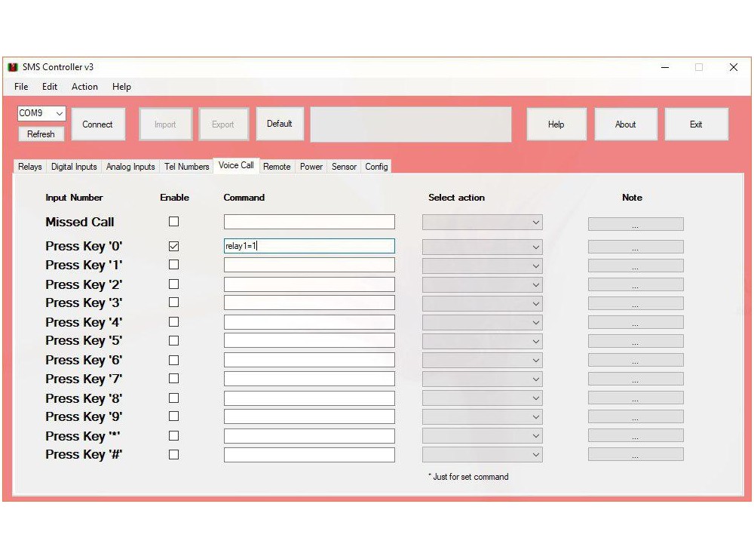Click the Refresh button under COM port
Viewport: 754px width, 559px height.
41,134
